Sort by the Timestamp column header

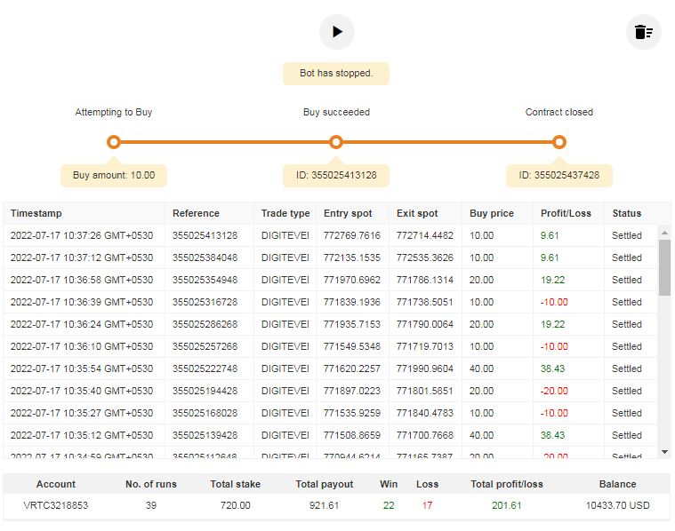(36, 213)
